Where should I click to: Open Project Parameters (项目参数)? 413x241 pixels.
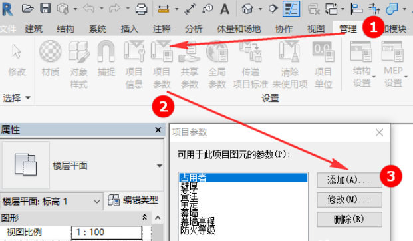click(162, 65)
